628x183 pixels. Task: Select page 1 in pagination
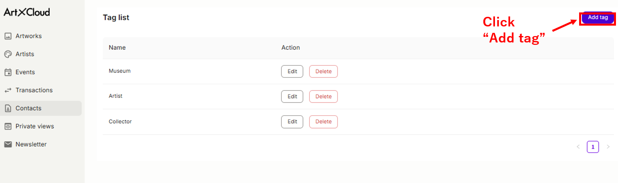[593, 147]
